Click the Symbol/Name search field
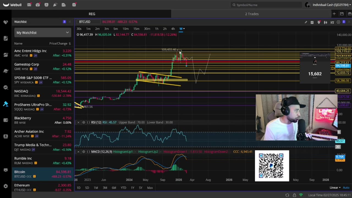The image size is (352, 198). (266, 5)
